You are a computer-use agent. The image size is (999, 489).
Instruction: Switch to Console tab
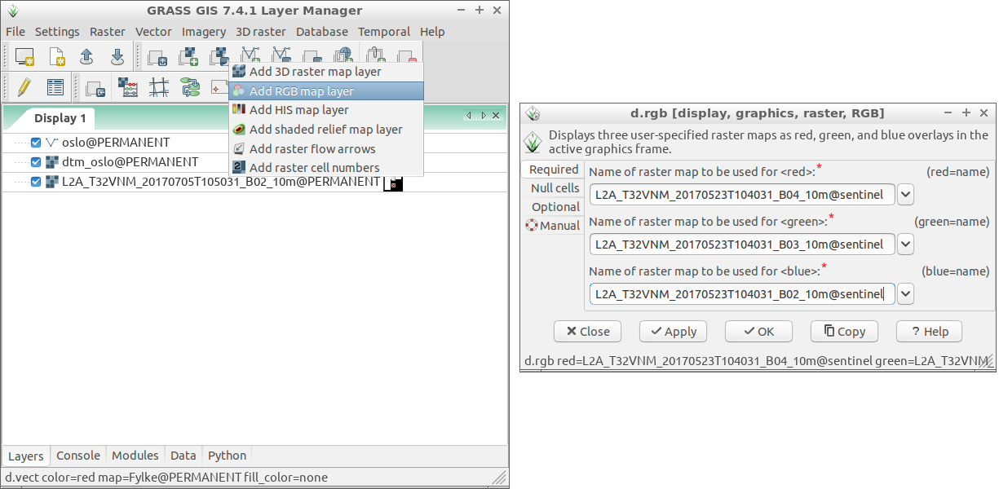(78, 456)
